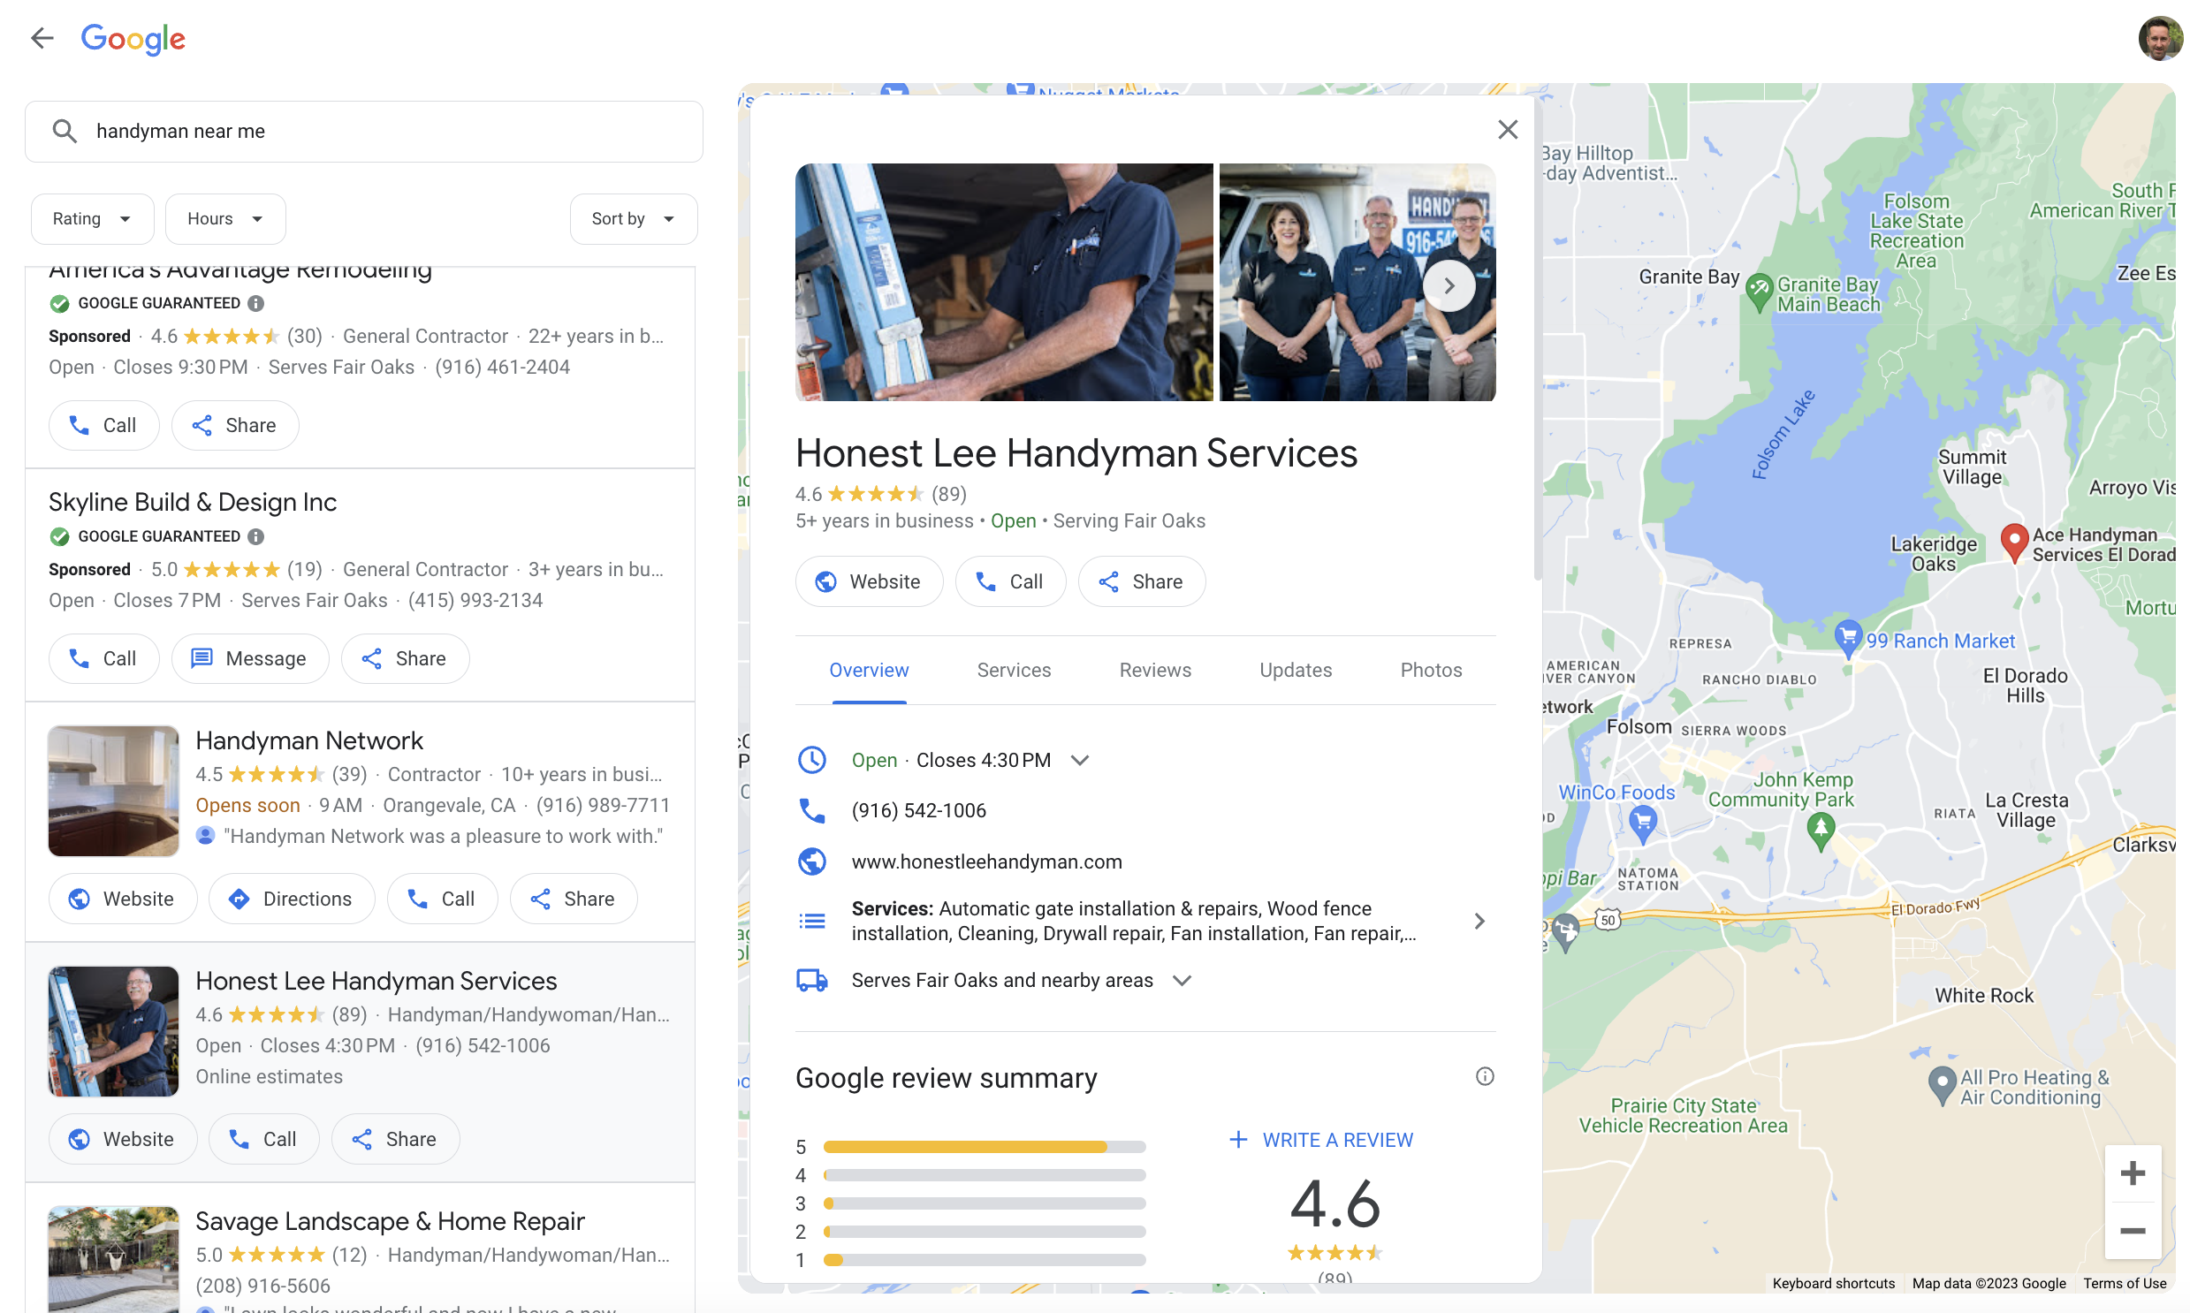Image resolution: width=2190 pixels, height=1313 pixels.
Task: Click the search magnifier icon
Action: (x=64, y=131)
